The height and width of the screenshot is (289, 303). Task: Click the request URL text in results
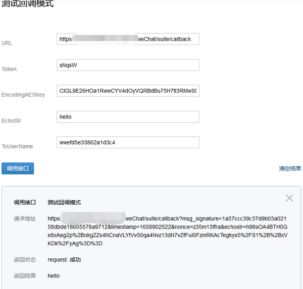[x=167, y=231]
